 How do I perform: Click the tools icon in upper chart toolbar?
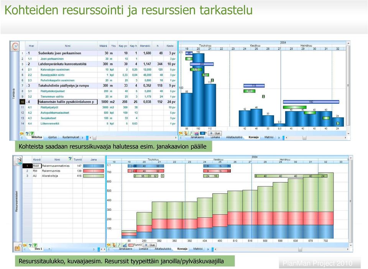tap(191, 133)
